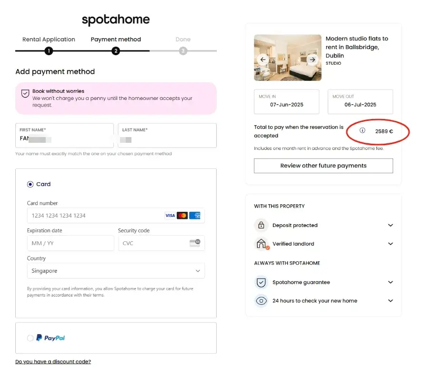Click the Spotahome logo

tap(116, 20)
